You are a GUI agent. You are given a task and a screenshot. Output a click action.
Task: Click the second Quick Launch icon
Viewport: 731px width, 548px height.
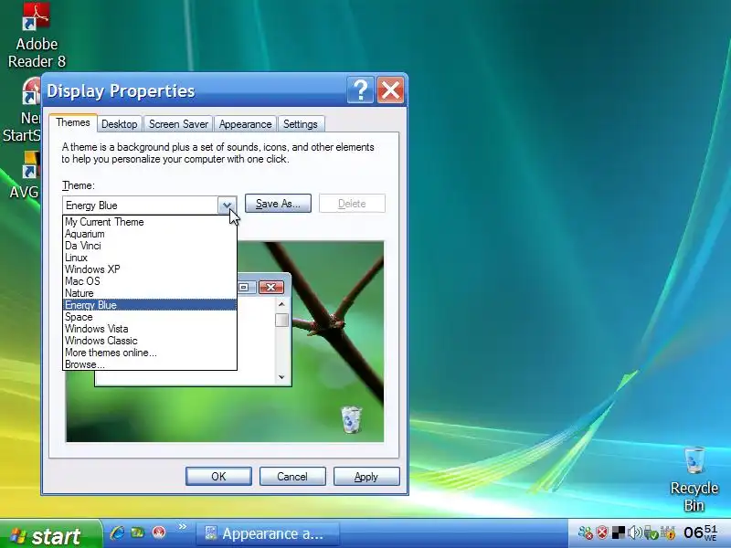pyautogui.click(x=138, y=532)
